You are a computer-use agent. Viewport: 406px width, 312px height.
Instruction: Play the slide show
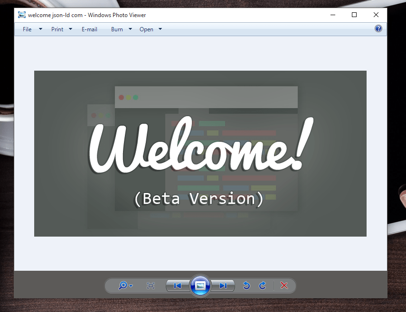[200, 285]
